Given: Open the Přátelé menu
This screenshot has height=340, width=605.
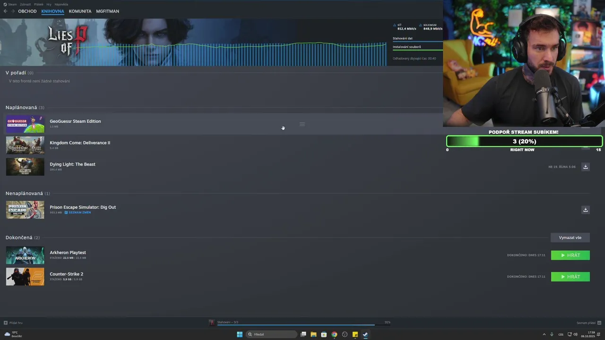Looking at the screenshot, I should tap(38, 4).
